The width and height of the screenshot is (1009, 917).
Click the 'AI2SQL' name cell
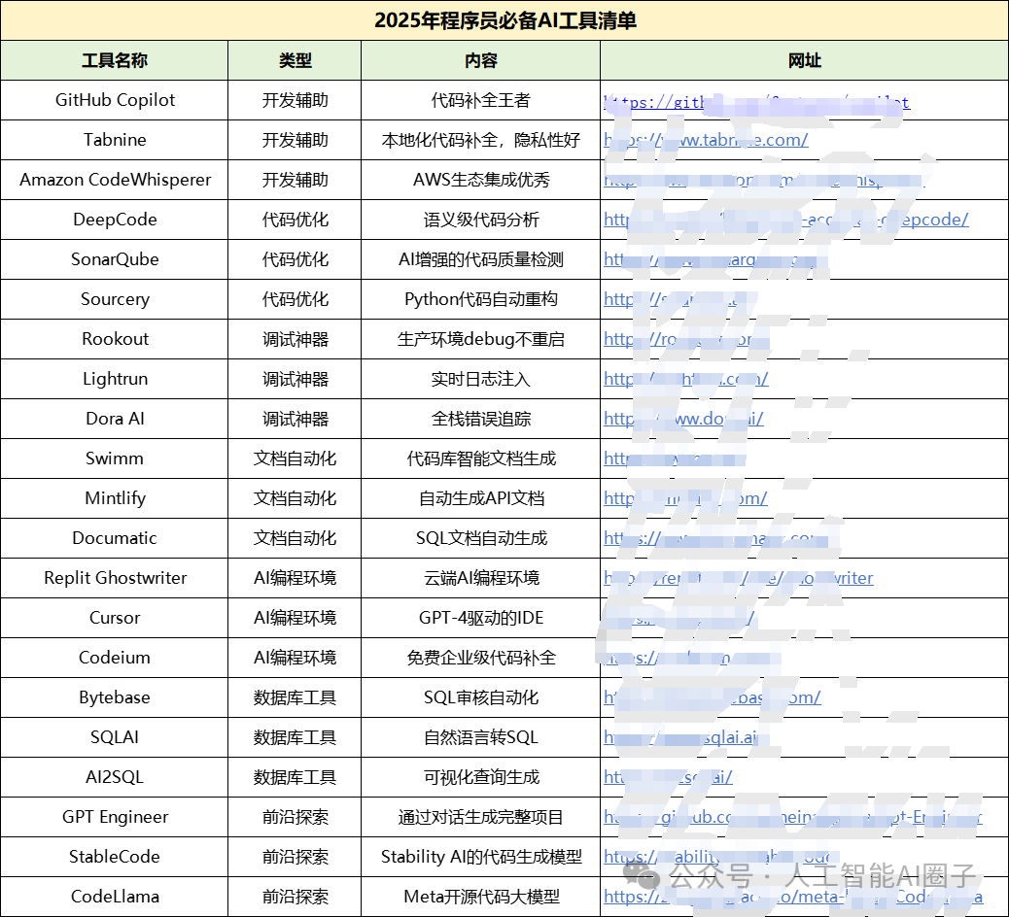tap(115, 777)
